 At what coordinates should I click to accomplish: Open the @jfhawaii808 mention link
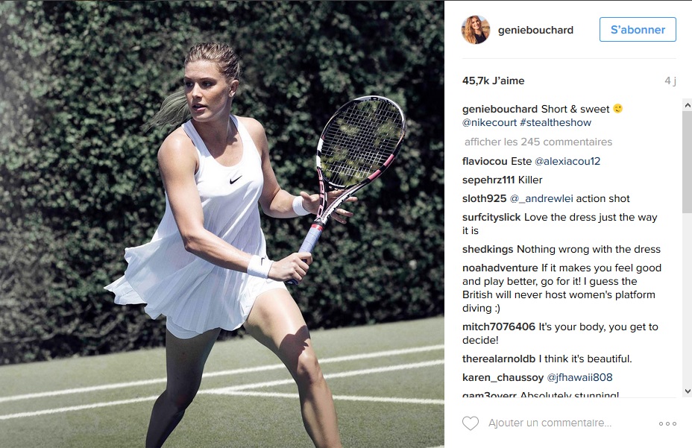click(x=579, y=377)
